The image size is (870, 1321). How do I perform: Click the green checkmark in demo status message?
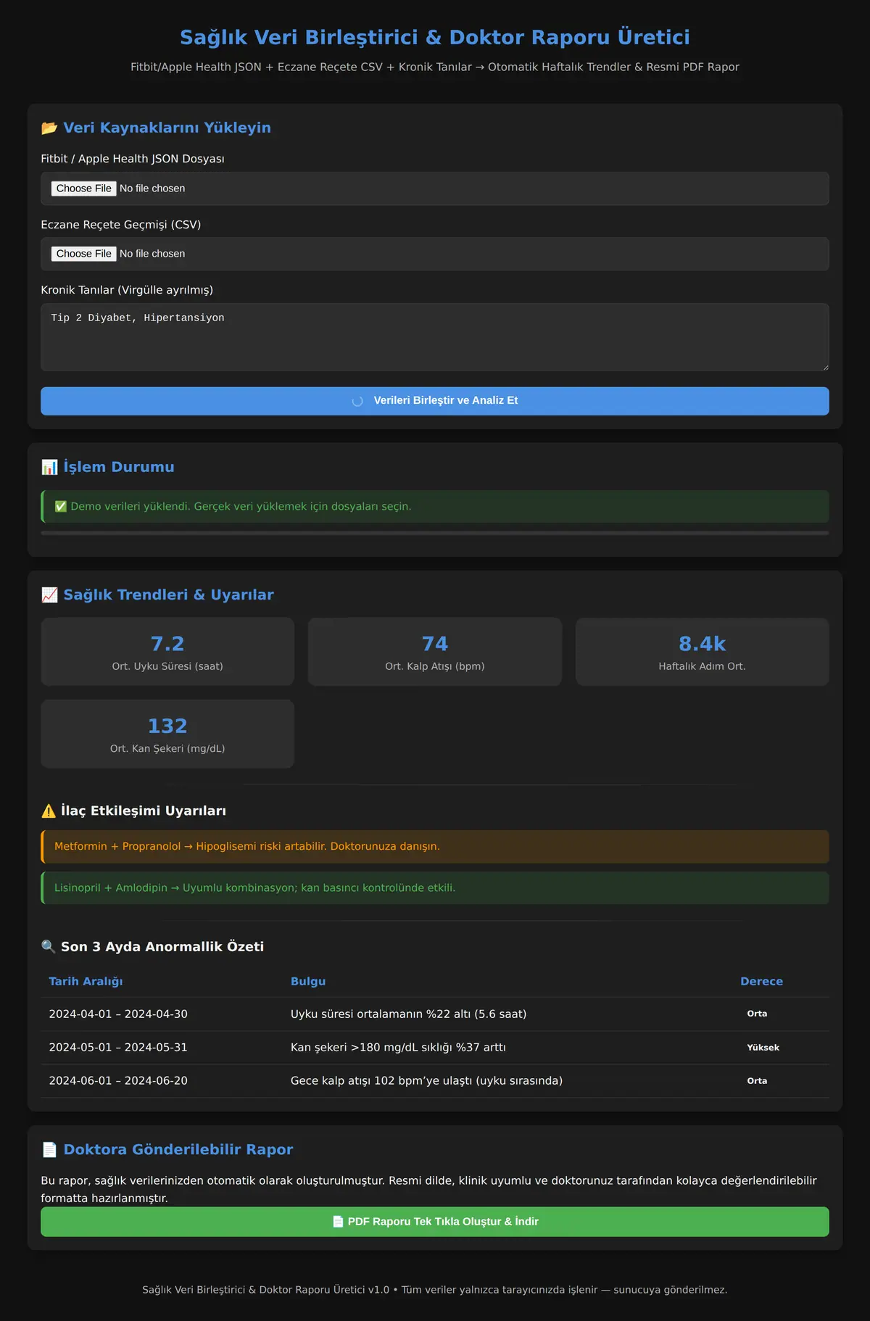coord(61,507)
